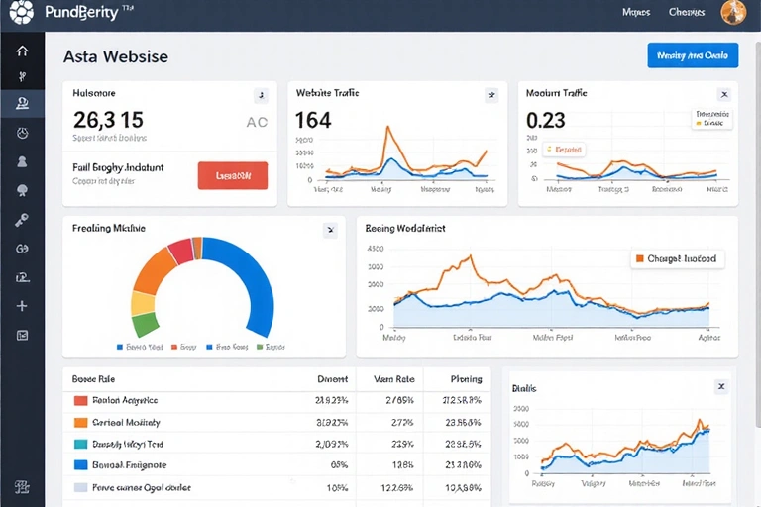Click the bottom-most sidebar icon
The height and width of the screenshot is (507, 761).
pyautogui.click(x=22, y=486)
